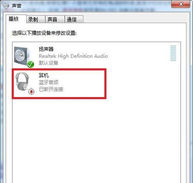
Task: Select the 扬声器 device name
Action: pyautogui.click(x=46, y=49)
